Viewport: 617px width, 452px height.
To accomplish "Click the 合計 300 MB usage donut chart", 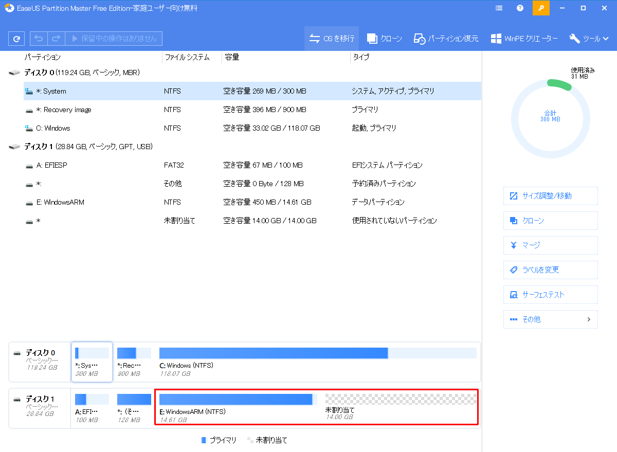I will [x=551, y=119].
